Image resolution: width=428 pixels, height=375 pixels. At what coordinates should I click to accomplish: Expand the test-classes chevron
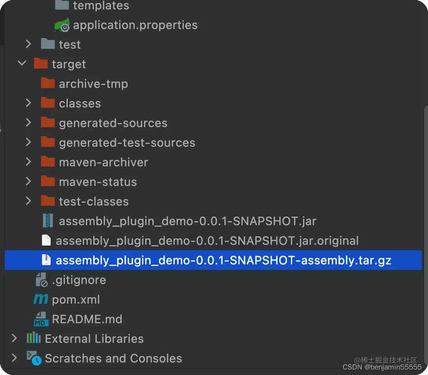(x=28, y=201)
